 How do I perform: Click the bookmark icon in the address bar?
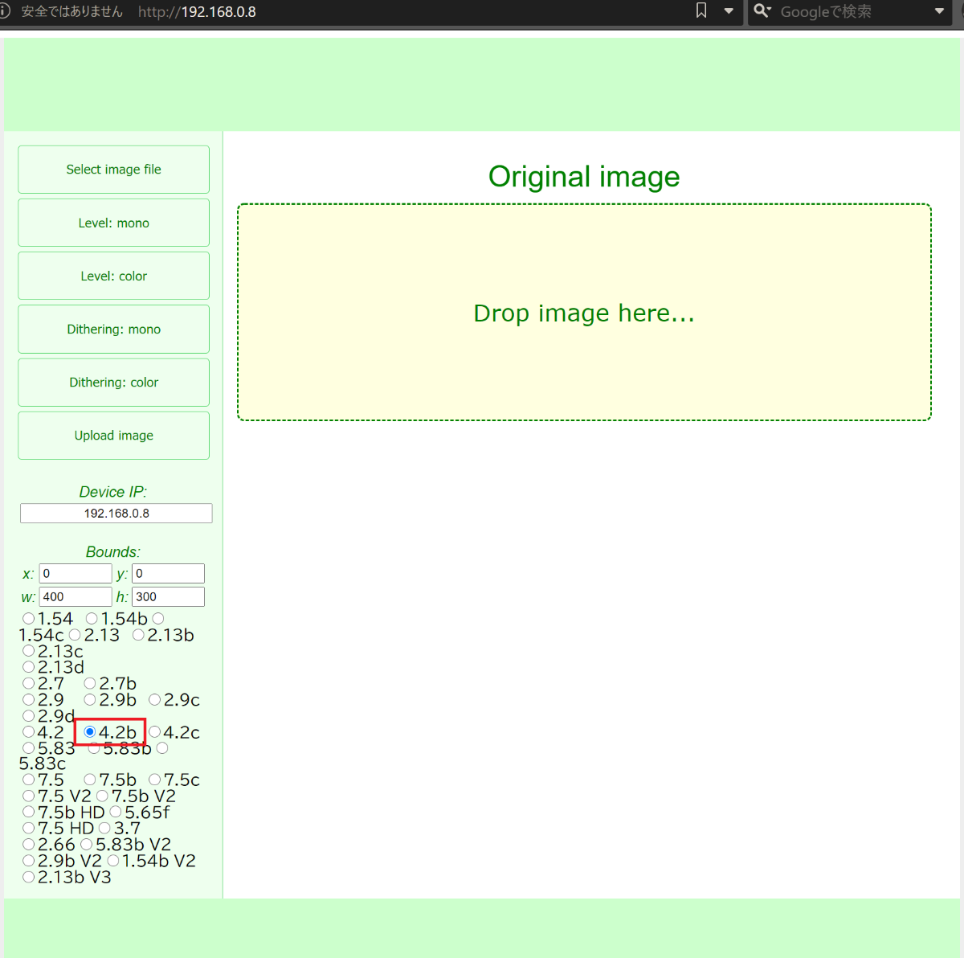point(701,11)
